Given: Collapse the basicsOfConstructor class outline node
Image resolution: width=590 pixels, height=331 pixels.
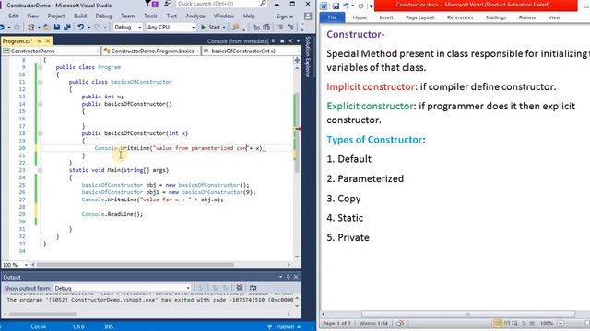Looking at the screenshot, I should coord(40,82).
